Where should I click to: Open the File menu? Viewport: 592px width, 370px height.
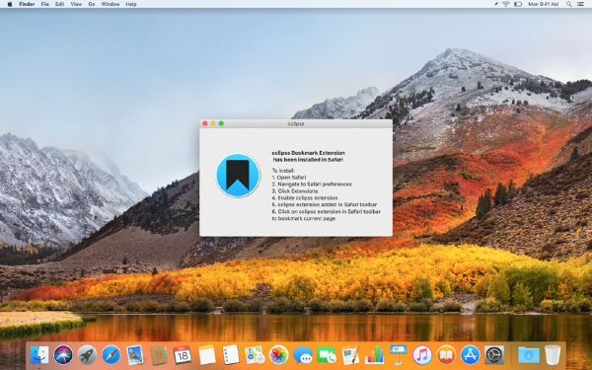(x=45, y=4)
